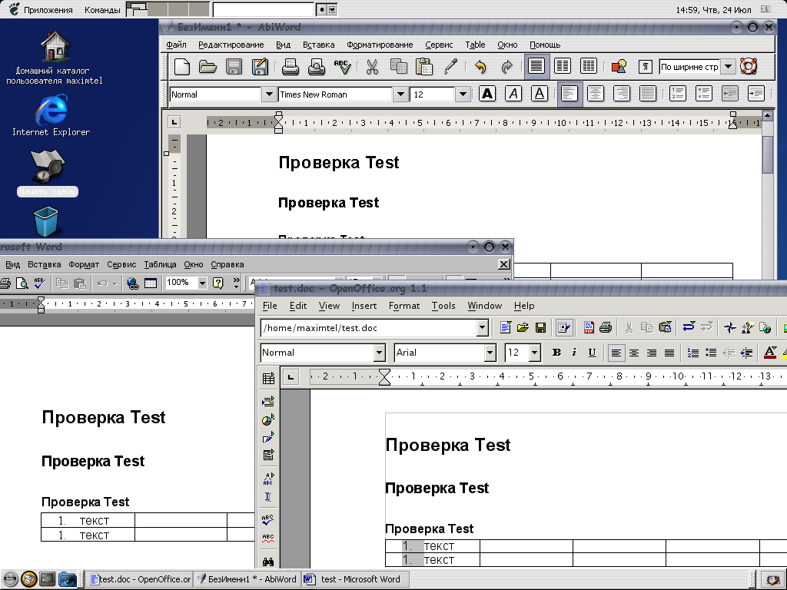Click the Web Toolbar globe icon in Word
The image size is (787, 590).
(x=133, y=283)
